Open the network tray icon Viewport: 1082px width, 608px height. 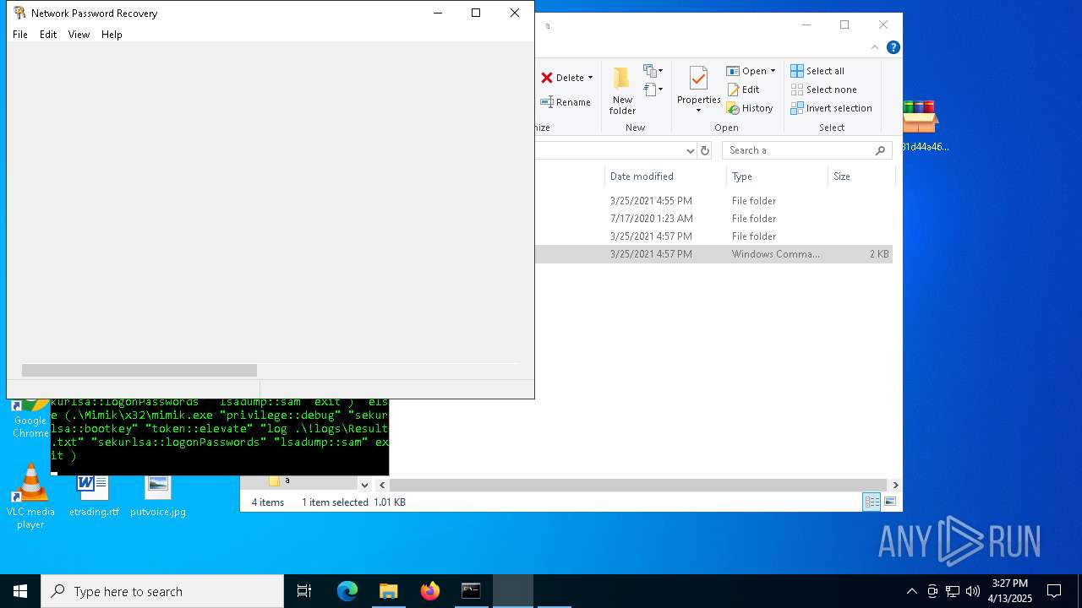[x=953, y=591]
